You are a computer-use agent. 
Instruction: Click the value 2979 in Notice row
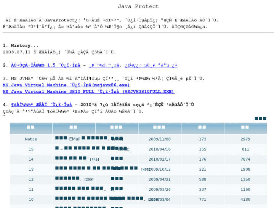(x=245, y=139)
